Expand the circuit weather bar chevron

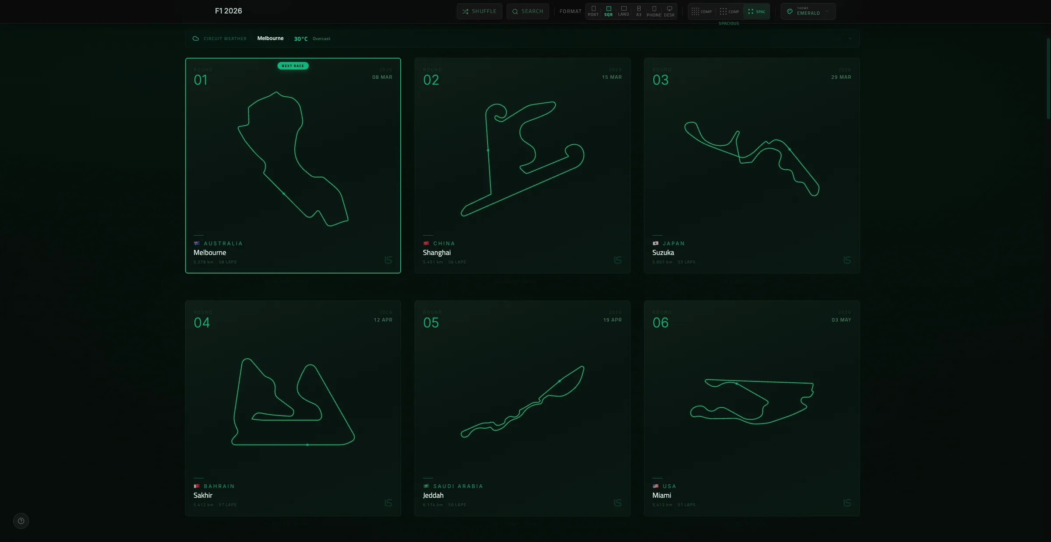click(x=850, y=38)
